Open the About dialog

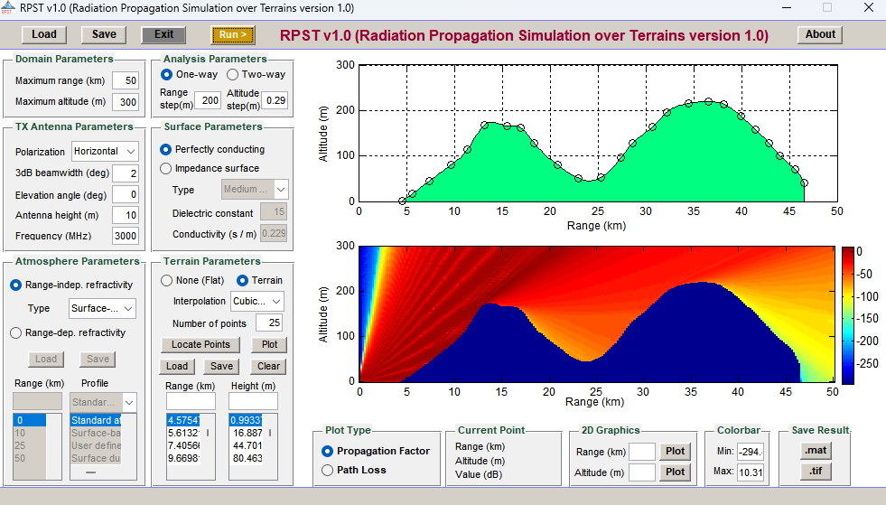(x=819, y=34)
